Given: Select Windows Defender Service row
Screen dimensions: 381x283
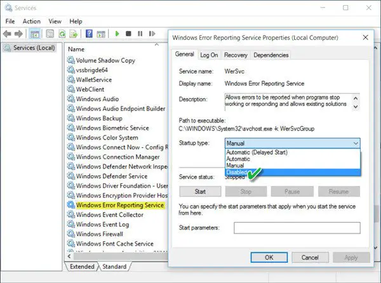Looking at the screenshot, I should pos(112,176).
